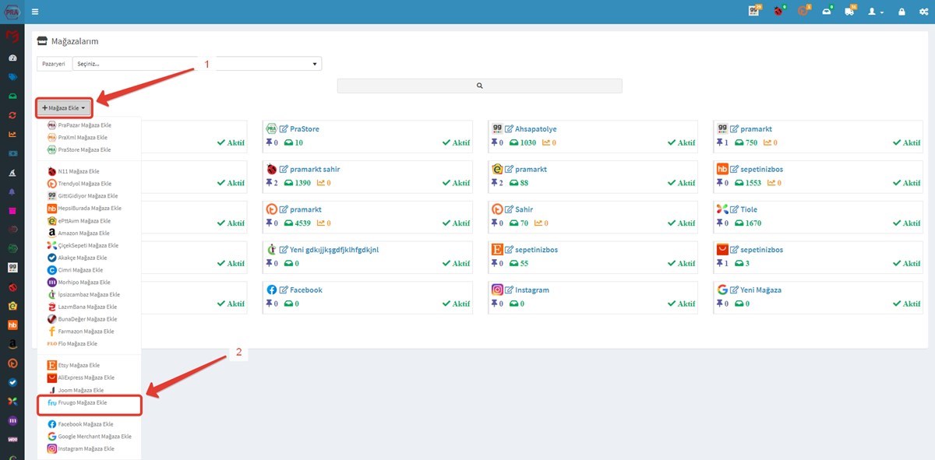This screenshot has height=460, width=935.
Task: Open the Pazaryeri Seçiniz dropdown
Action: (x=197, y=64)
